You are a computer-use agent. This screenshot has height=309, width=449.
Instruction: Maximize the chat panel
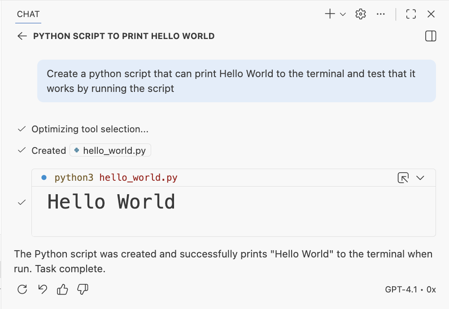point(411,14)
